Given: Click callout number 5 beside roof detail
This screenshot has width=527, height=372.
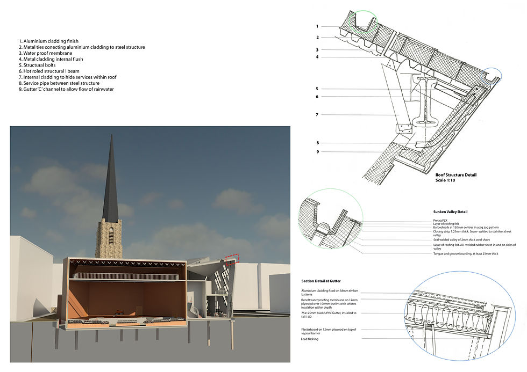Looking at the screenshot, I should pos(317,89).
